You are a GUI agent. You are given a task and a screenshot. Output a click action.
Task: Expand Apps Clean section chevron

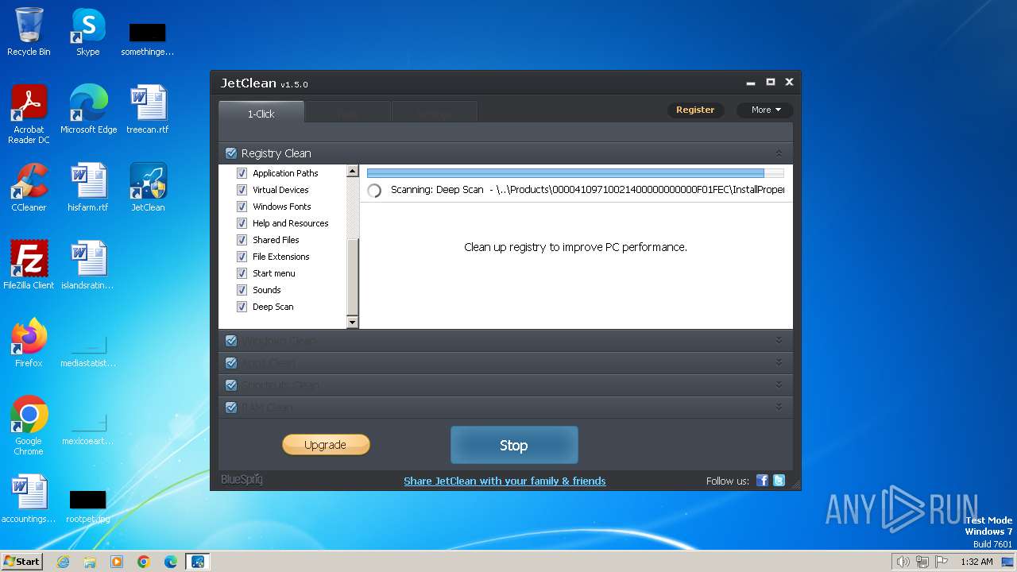coord(779,362)
